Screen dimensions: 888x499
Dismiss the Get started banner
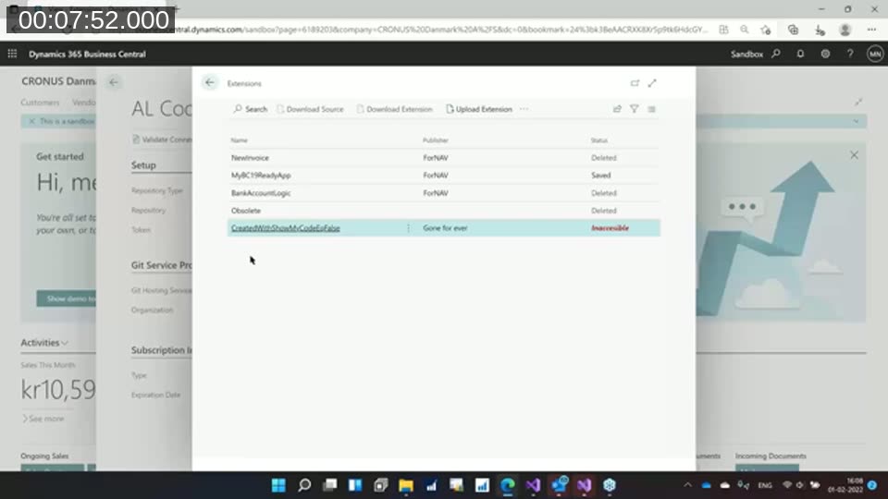pyautogui.click(x=854, y=155)
